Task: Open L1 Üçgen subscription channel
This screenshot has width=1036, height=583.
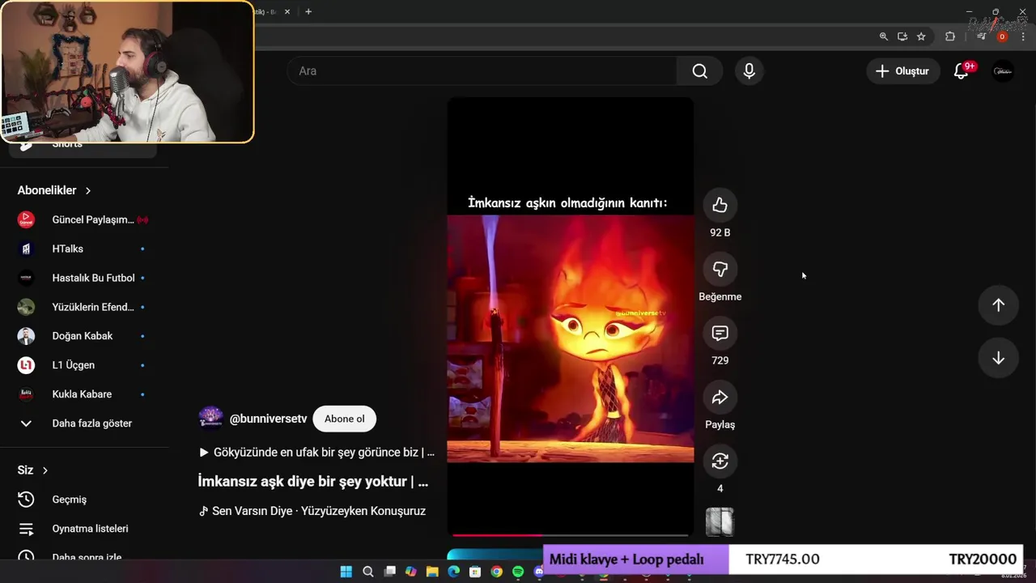Action: click(83, 365)
